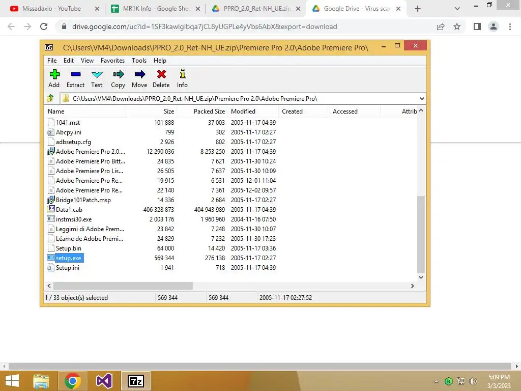Click the Chrome back arrow

coord(11,26)
